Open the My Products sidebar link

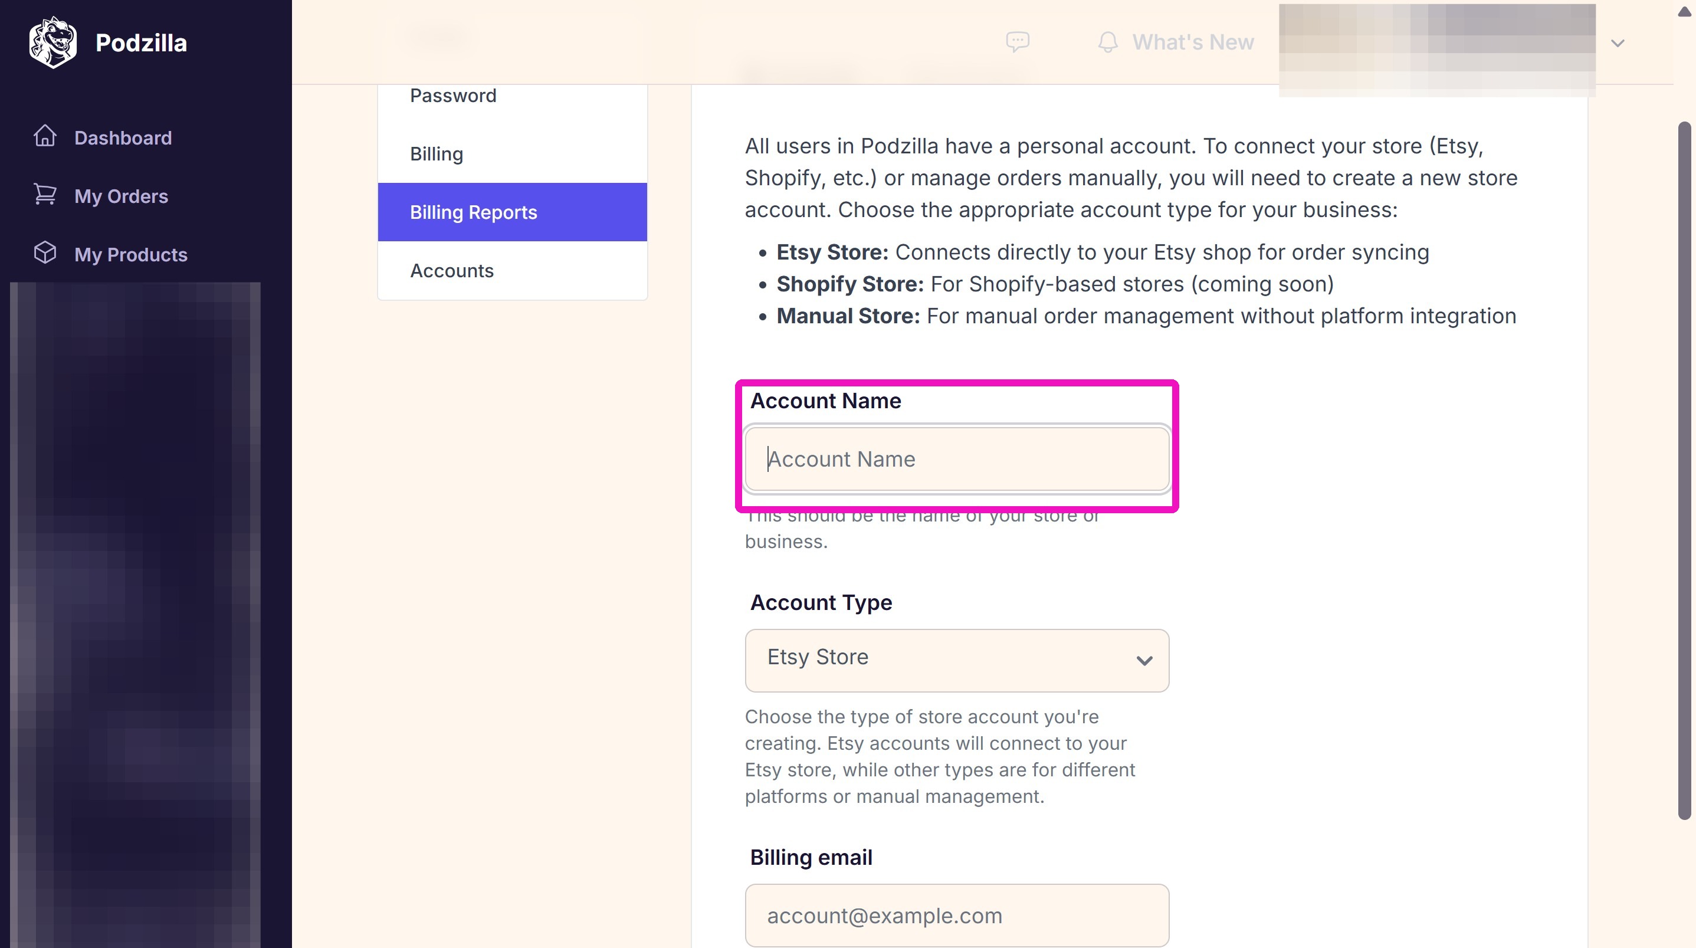point(131,255)
